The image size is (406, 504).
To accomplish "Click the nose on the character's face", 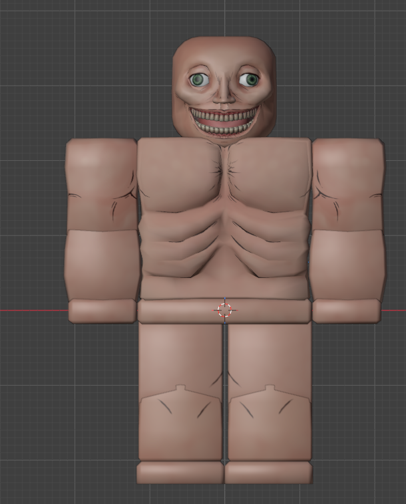I will 224,96.
